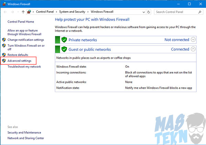Image resolution: width=206 pixels, height=145 pixels.
Task: Click the Forward navigation arrow
Action: pyautogui.click(x=12, y=12)
